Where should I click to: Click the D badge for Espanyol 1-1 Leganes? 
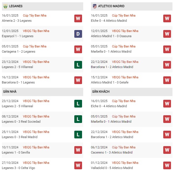coord(78,34)
